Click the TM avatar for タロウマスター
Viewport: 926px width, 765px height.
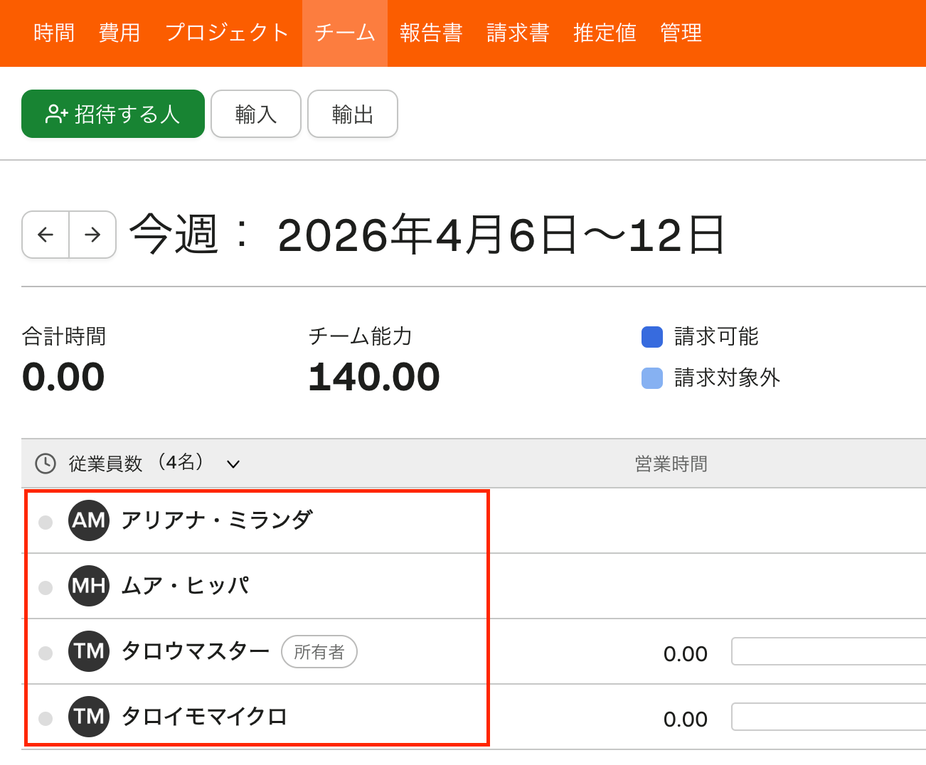(89, 651)
